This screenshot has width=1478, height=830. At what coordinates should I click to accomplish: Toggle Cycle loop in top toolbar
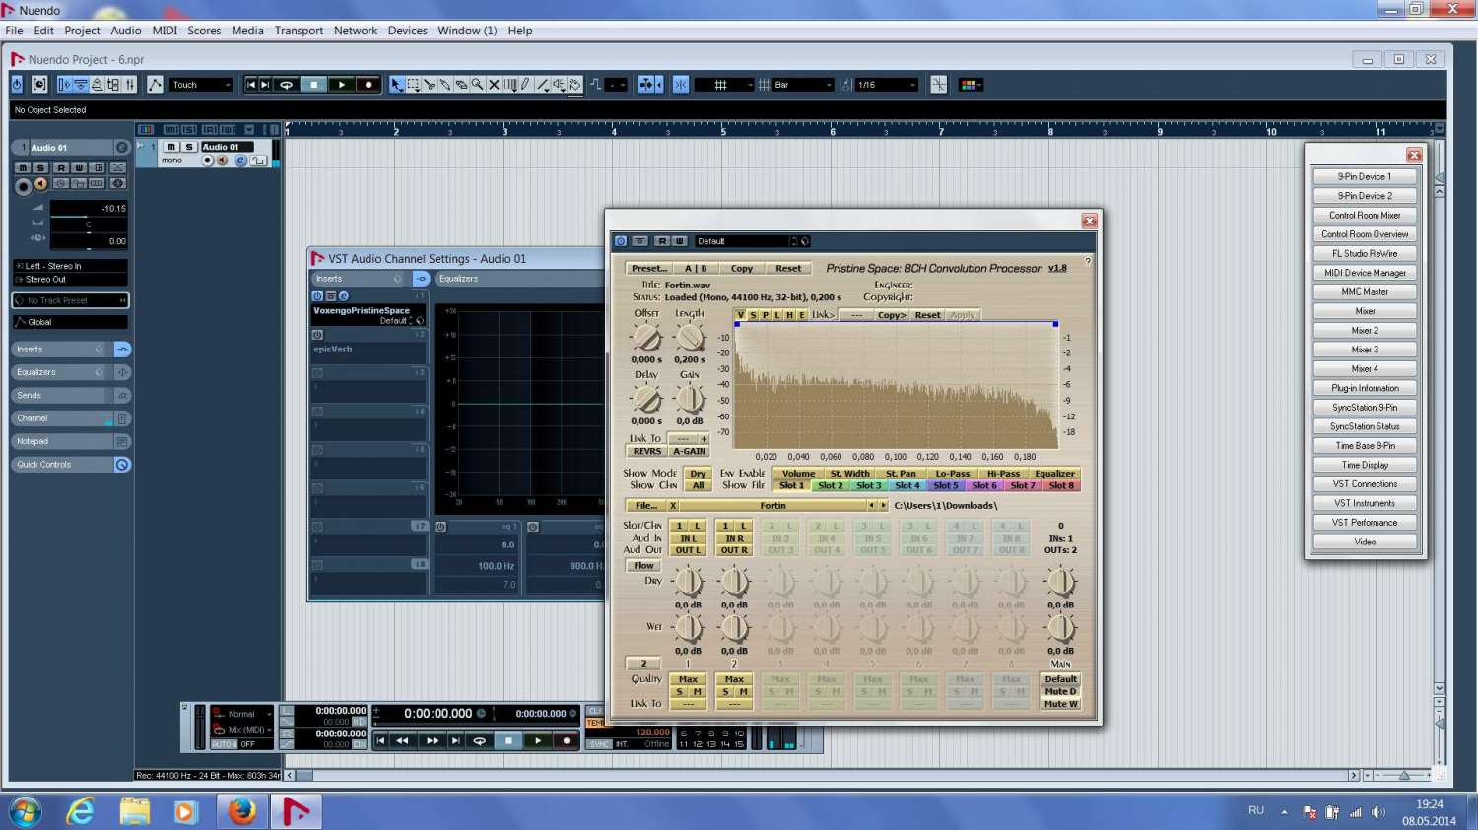[287, 85]
